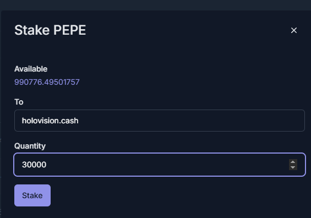Click empty space inside the To box
Image resolution: width=311 pixels, height=218 pixels.
[x=190, y=121]
